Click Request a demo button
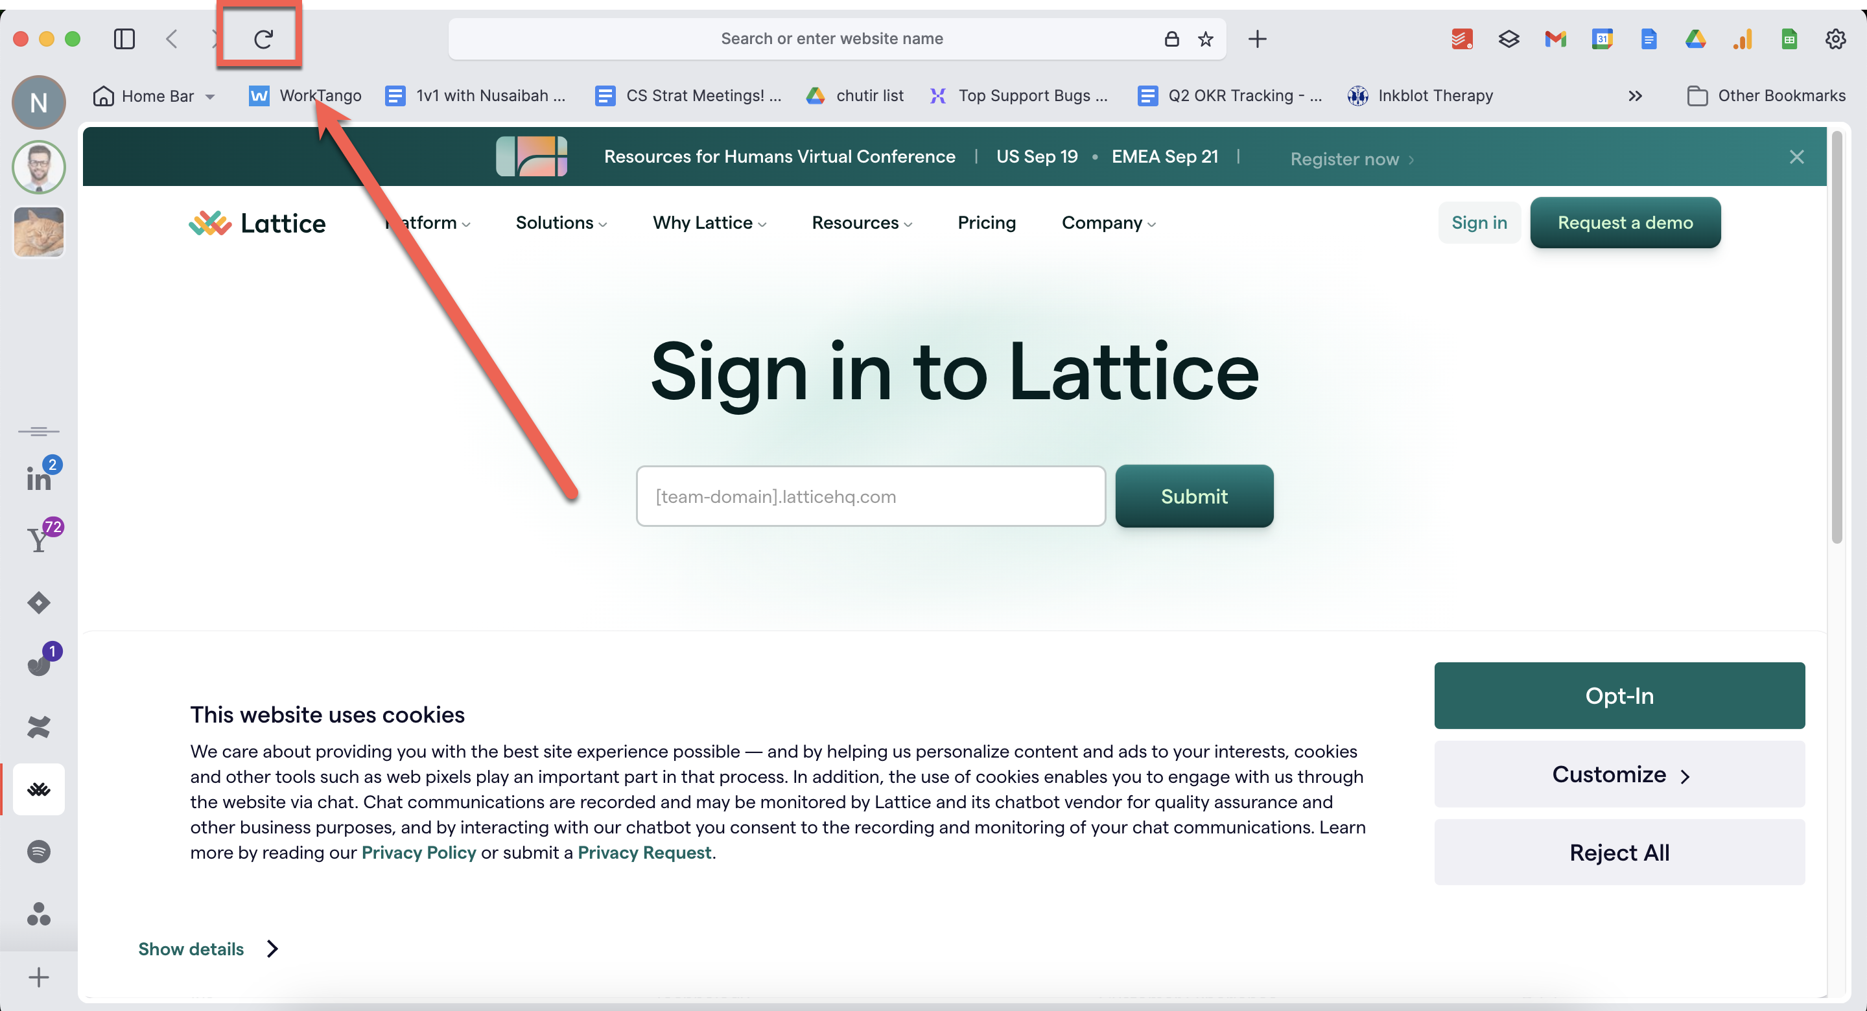 tap(1625, 222)
